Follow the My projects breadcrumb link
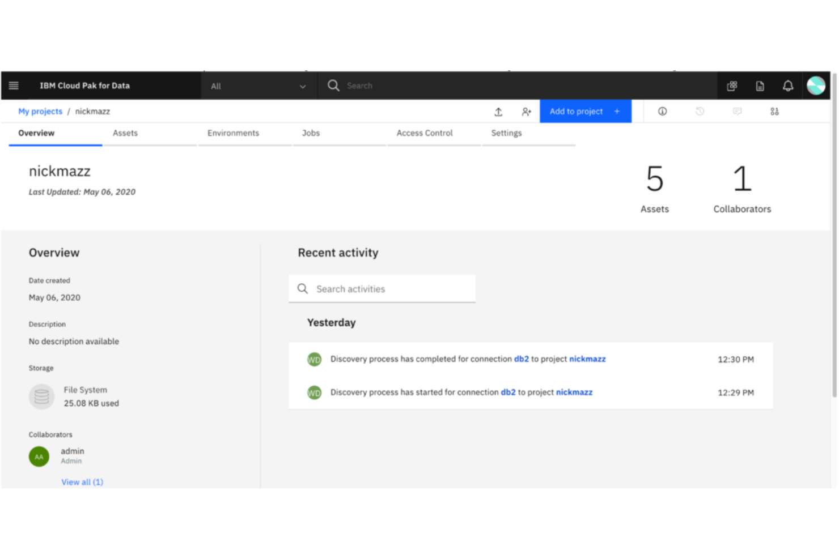839x559 pixels. coord(40,112)
